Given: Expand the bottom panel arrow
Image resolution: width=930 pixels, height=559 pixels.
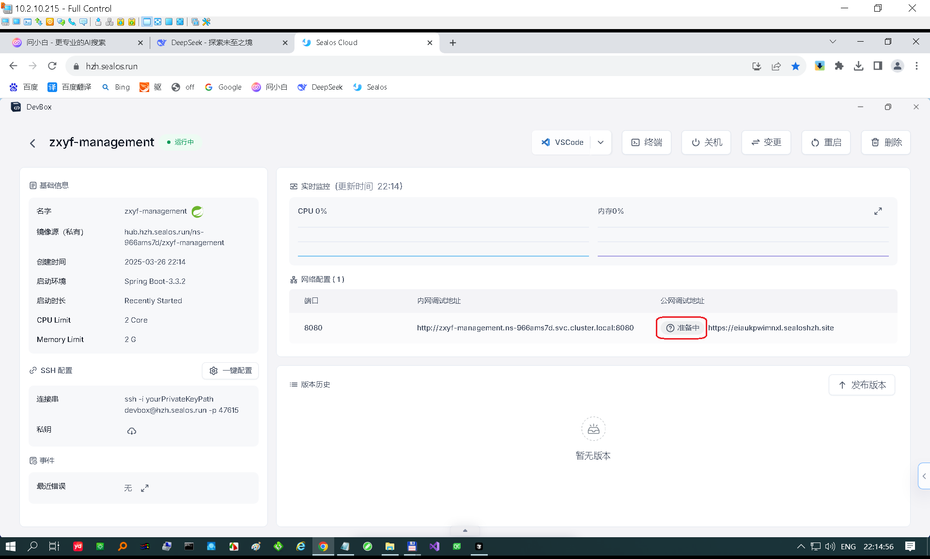Looking at the screenshot, I should pos(465,530).
